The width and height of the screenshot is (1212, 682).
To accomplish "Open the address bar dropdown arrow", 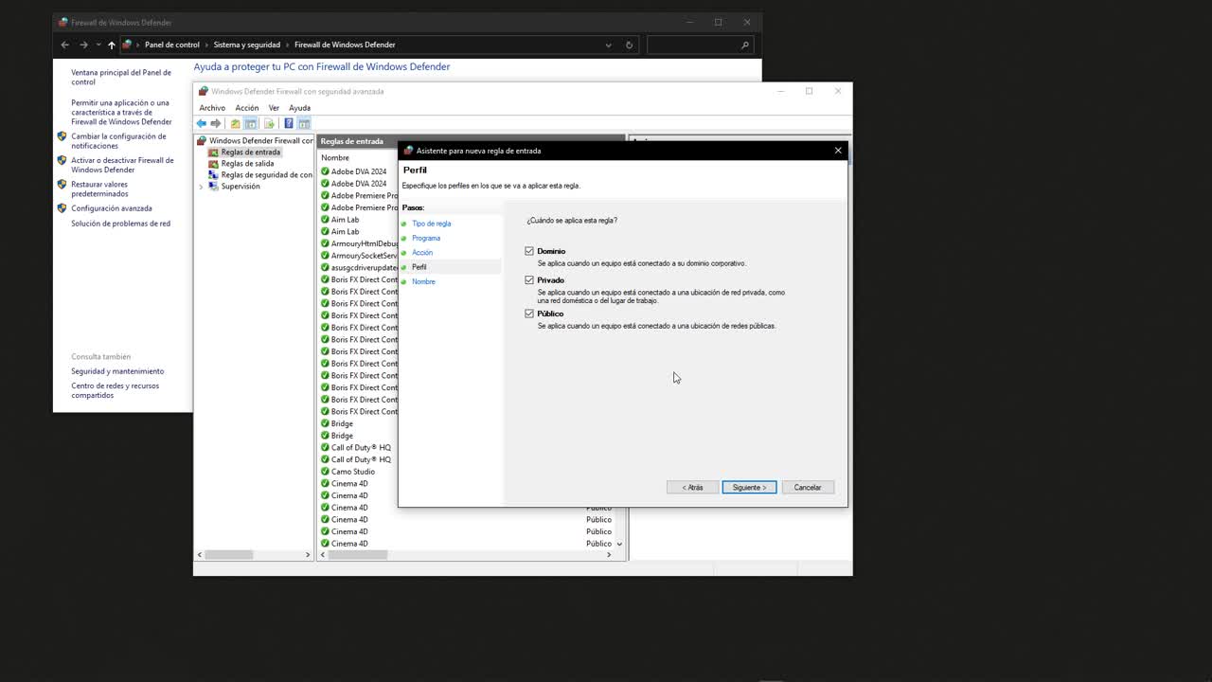I will tap(608, 45).
